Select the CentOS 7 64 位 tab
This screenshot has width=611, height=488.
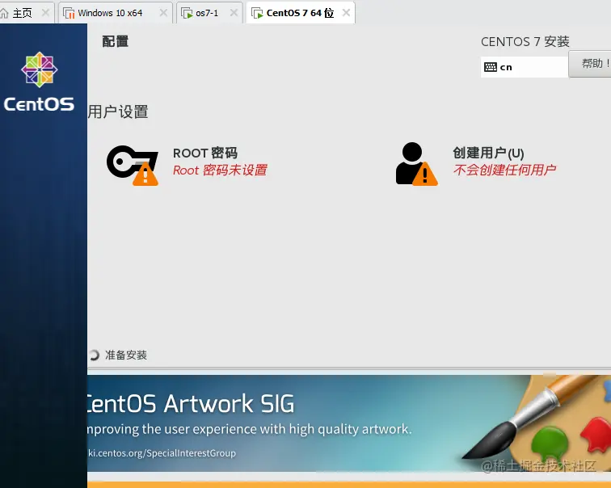tap(301, 13)
